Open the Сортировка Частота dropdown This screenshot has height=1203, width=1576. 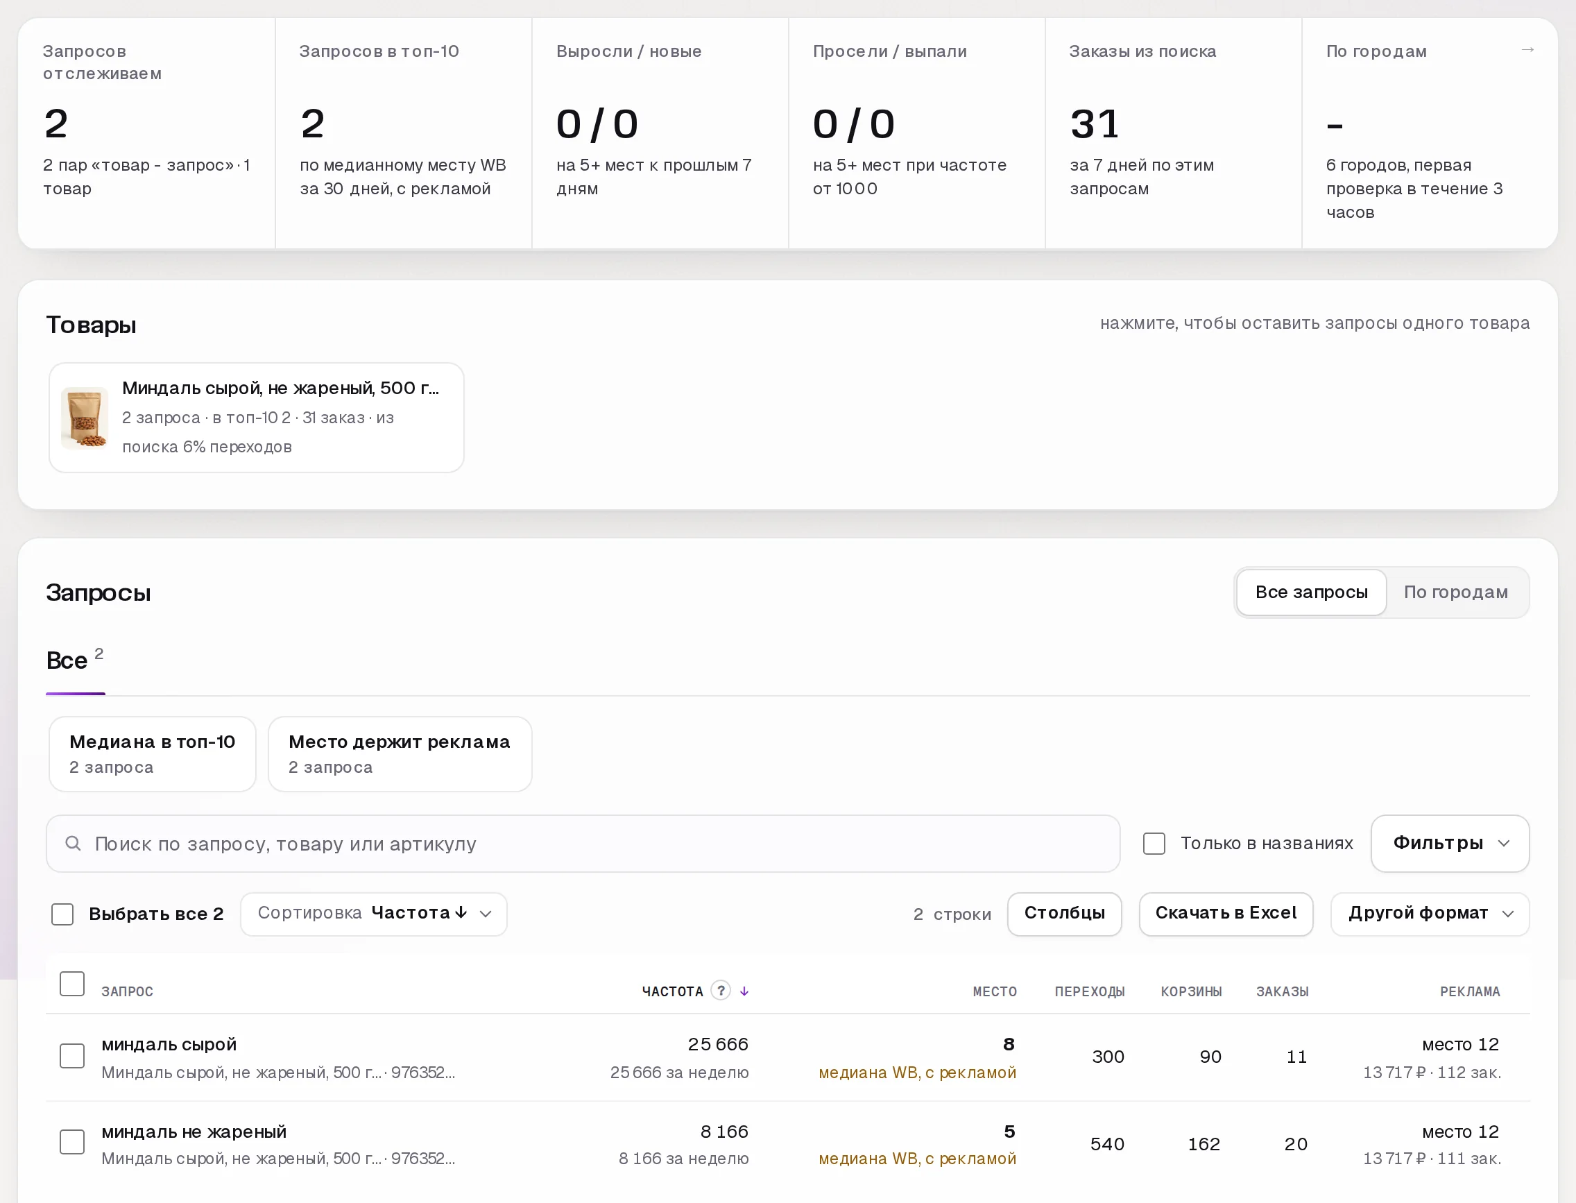click(x=374, y=914)
